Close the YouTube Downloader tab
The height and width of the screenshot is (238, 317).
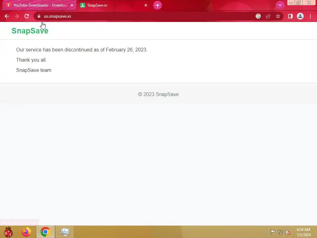click(x=72, y=5)
